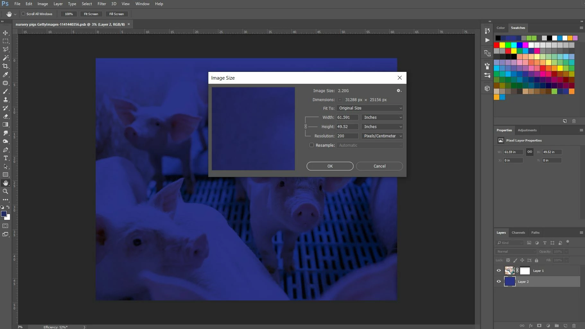This screenshot has width=585, height=329.
Task: Select the Polygonal Lasso tool
Action: pos(5,49)
